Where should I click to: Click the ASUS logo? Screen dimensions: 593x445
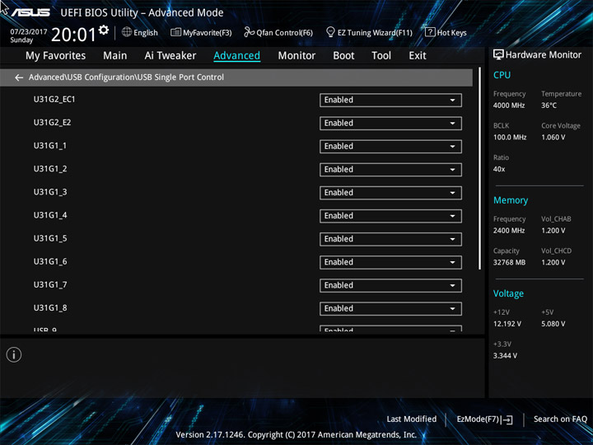[30, 12]
